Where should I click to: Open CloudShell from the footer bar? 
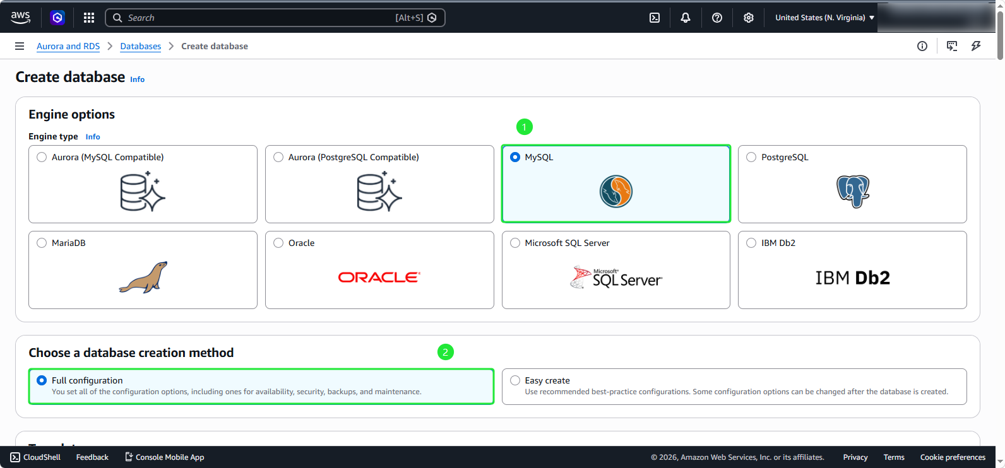coord(35,457)
